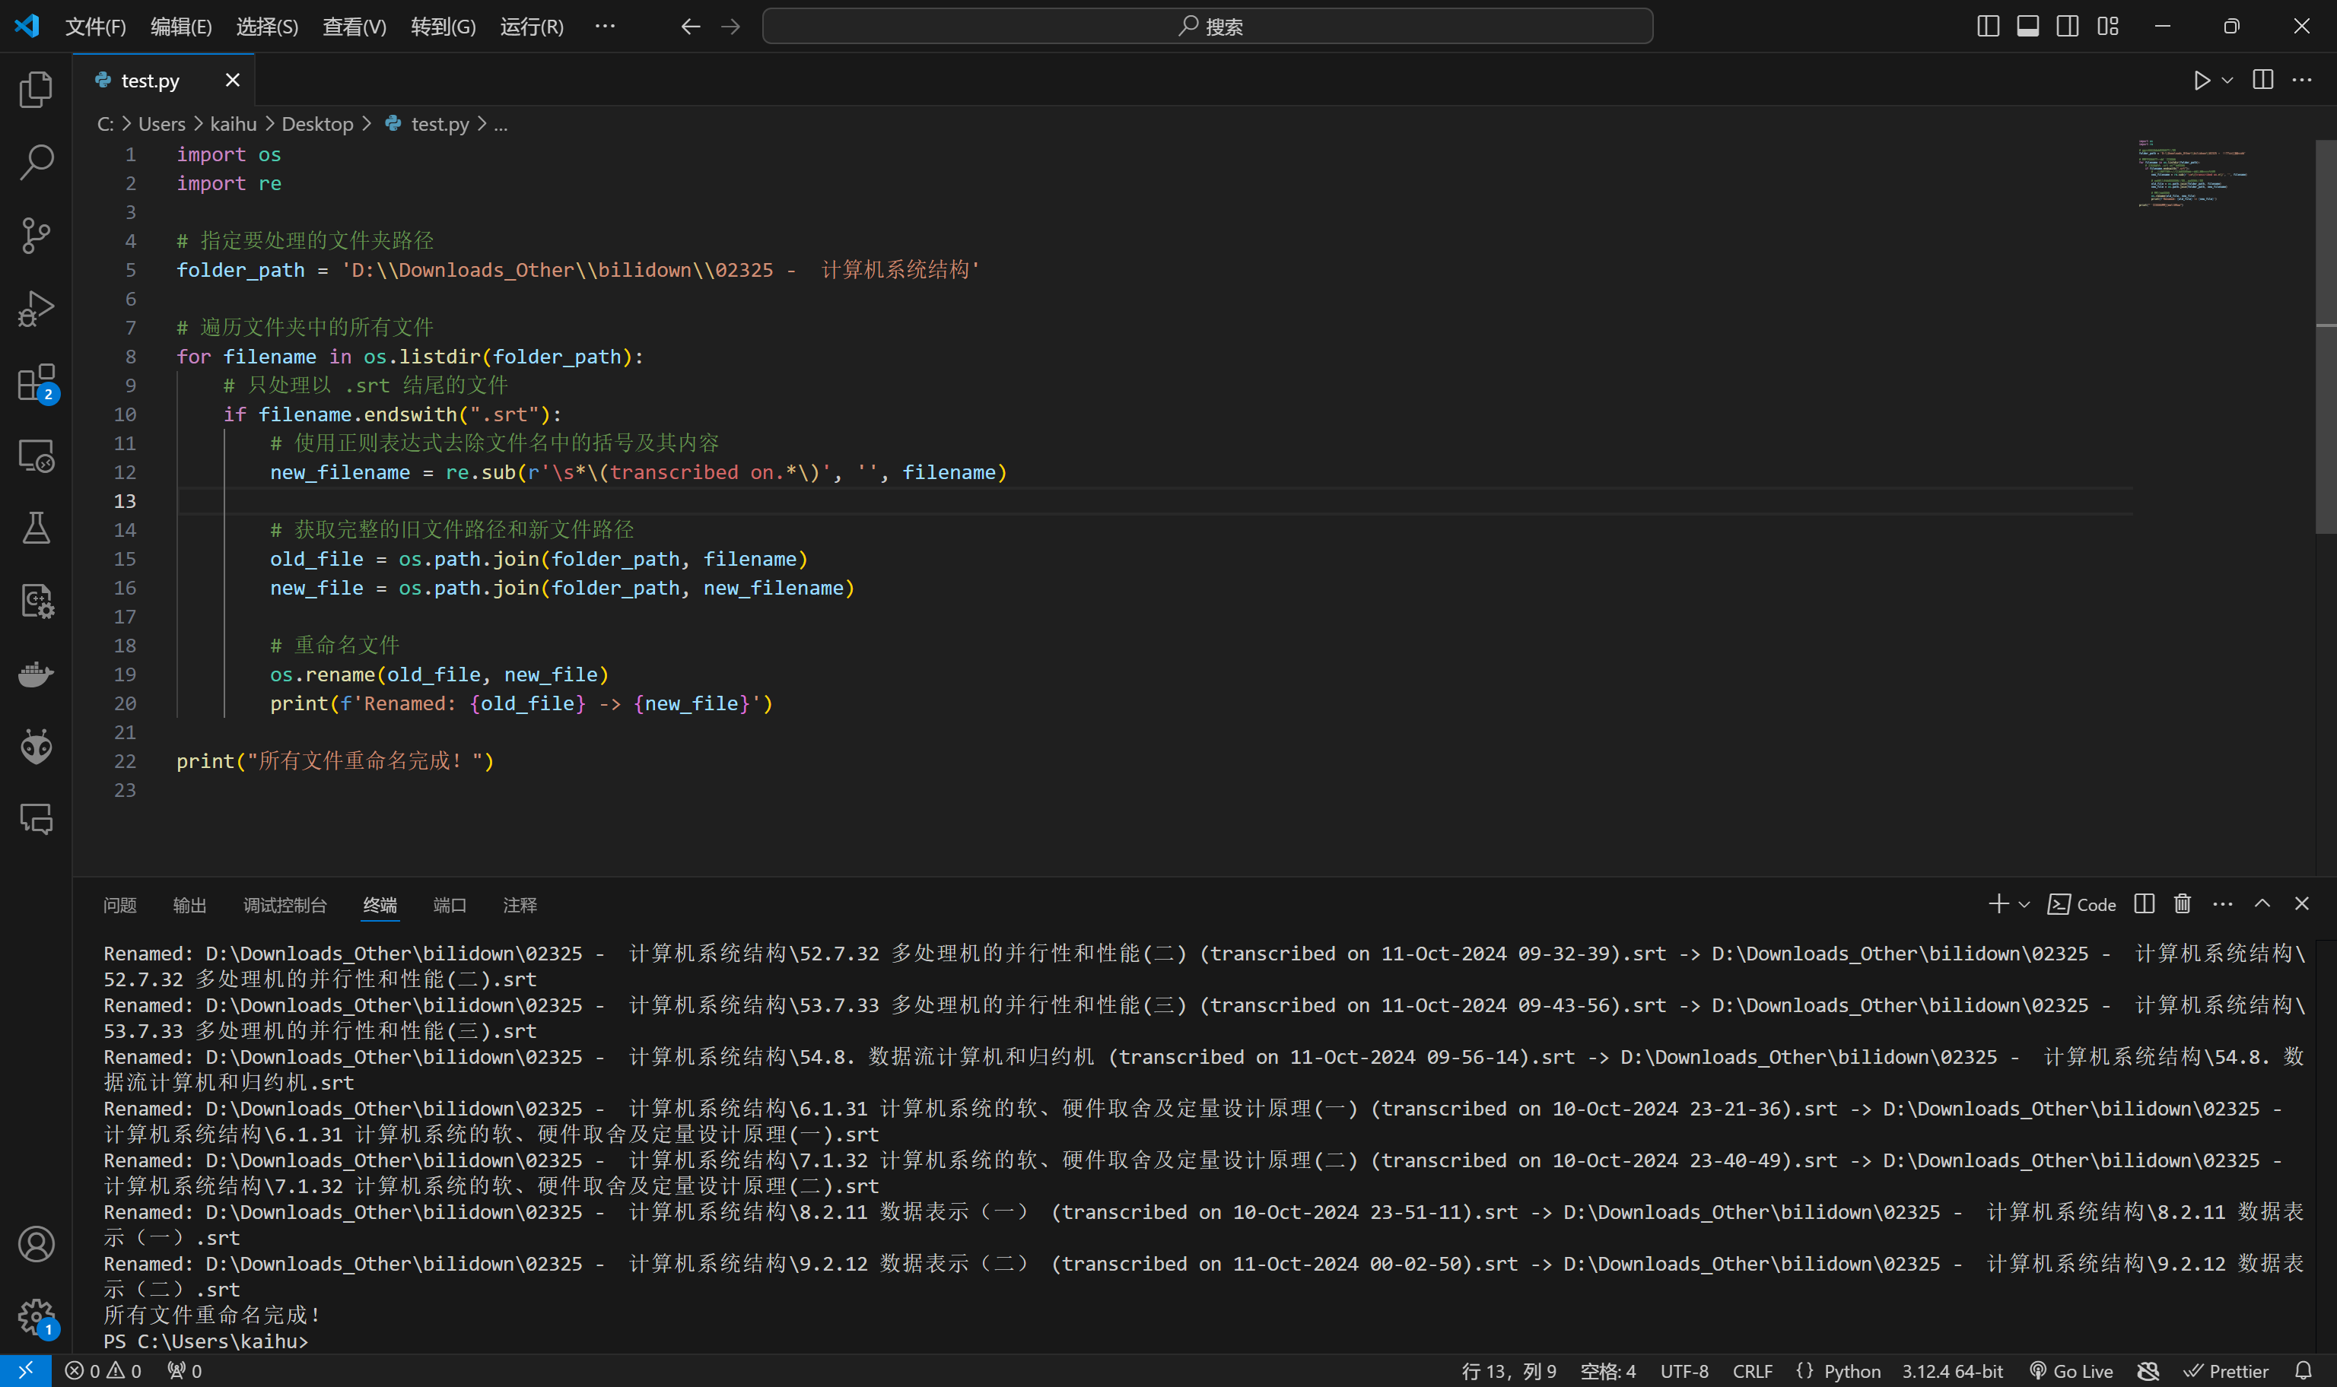Viewport: 2337px width, 1387px height.
Task: Toggle the bottom panel layout button
Action: pyautogui.click(x=2027, y=26)
